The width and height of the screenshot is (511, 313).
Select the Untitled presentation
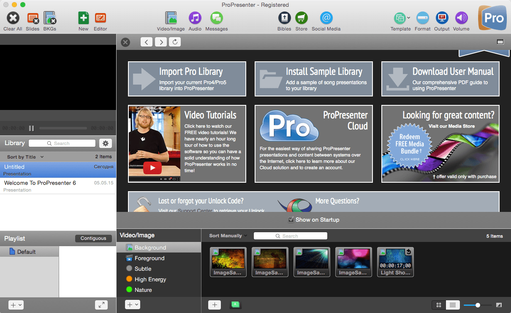(x=58, y=170)
